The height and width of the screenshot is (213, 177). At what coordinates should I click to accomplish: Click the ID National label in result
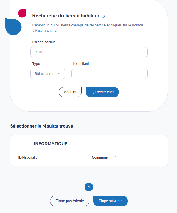click(x=28, y=157)
